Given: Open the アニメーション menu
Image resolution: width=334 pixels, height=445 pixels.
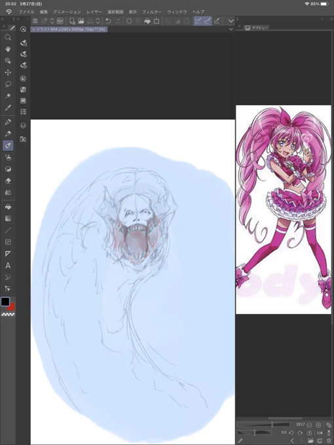Looking at the screenshot, I should tap(67, 12).
